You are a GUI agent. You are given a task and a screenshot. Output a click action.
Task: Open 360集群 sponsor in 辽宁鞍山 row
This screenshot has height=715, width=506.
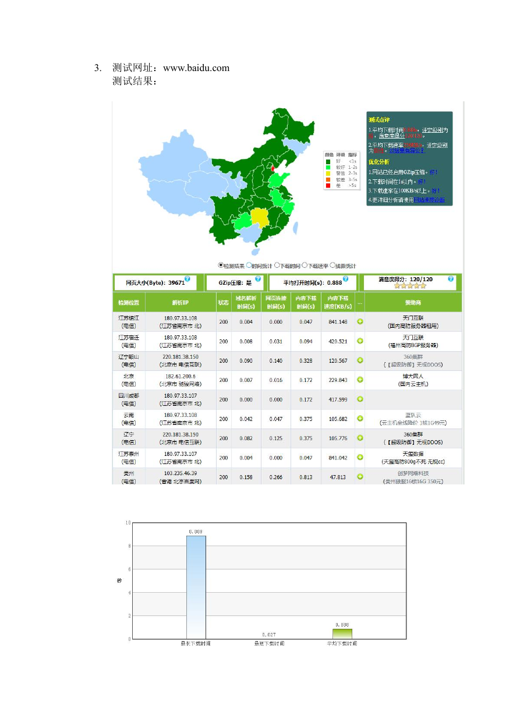click(413, 356)
